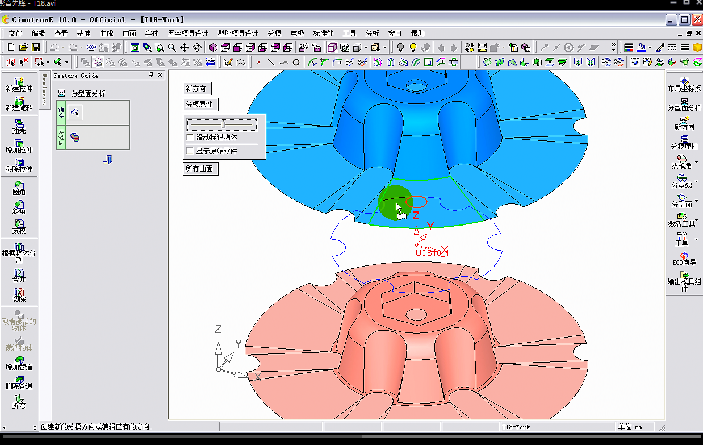The image size is (703, 445).
Task: Select the Pan four-arrow icon
Action: click(x=185, y=47)
